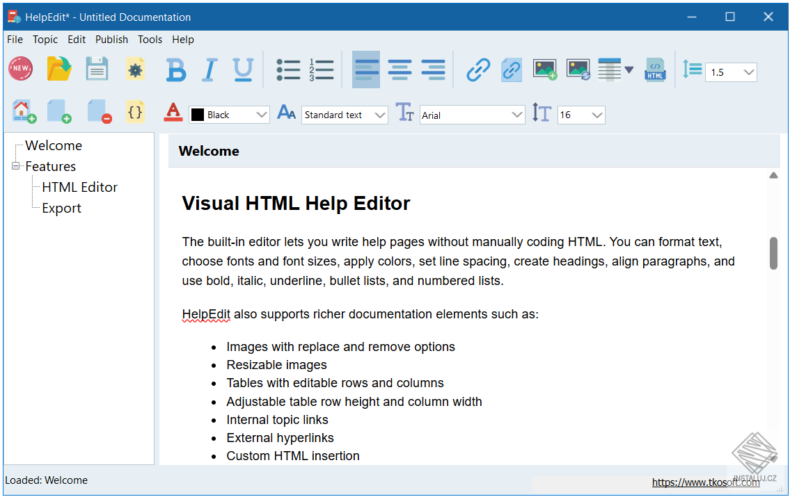
Task: Click the editor vertical scrollbar thumb
Action: tap(773, 253)
